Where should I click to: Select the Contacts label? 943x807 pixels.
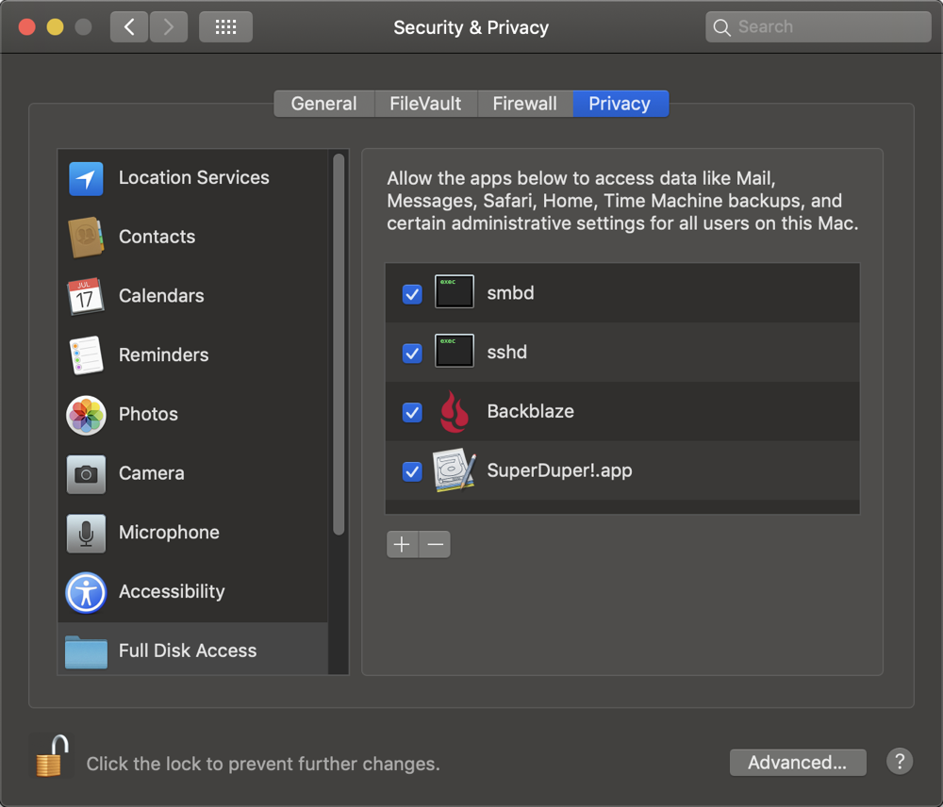tap(157, 237)
